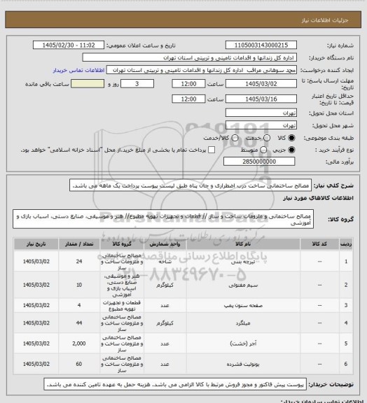Image resolution: width=367 pixels, height=403 pixels.
Task: Click the financial estimate field 2850000000
Action: pyautogui.click(x=259, y=162)
